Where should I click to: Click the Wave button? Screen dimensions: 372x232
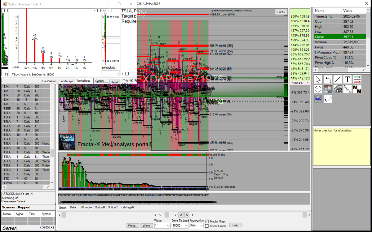click(147, 226)
